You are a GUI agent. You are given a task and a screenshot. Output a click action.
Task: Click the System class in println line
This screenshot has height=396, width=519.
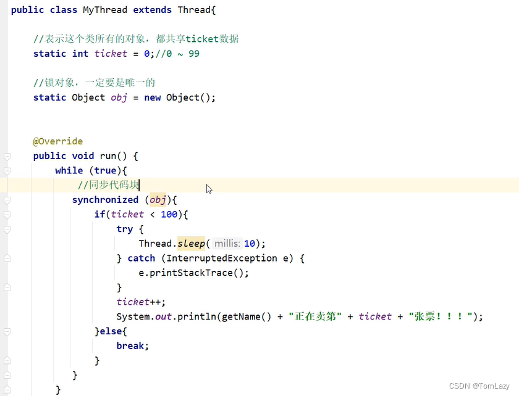[133, 316]
